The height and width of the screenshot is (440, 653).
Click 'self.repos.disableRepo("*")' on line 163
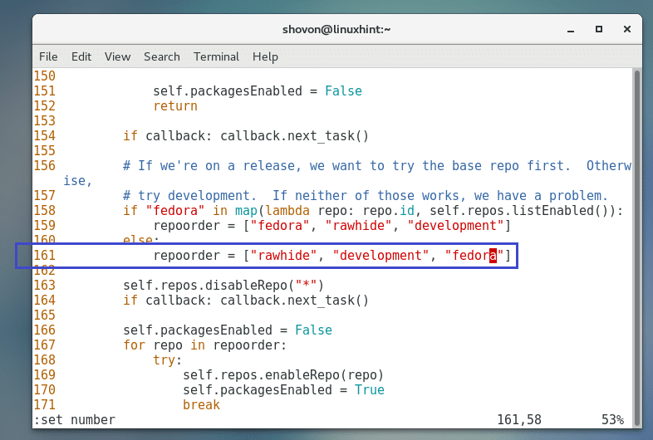point(223,285)
